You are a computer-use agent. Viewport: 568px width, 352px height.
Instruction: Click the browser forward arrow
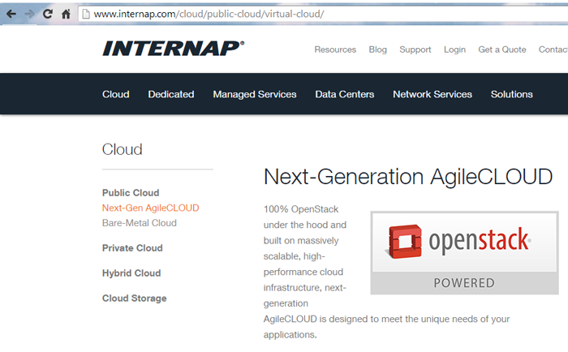(x=29, y=14)
